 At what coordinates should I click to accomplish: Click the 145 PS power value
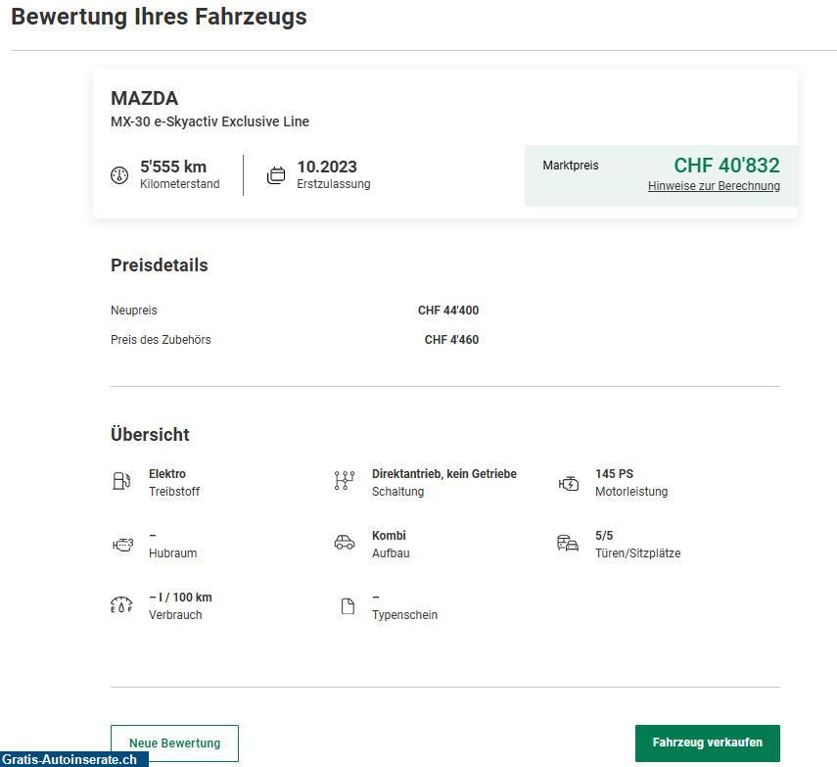click(x=615, y=474)
